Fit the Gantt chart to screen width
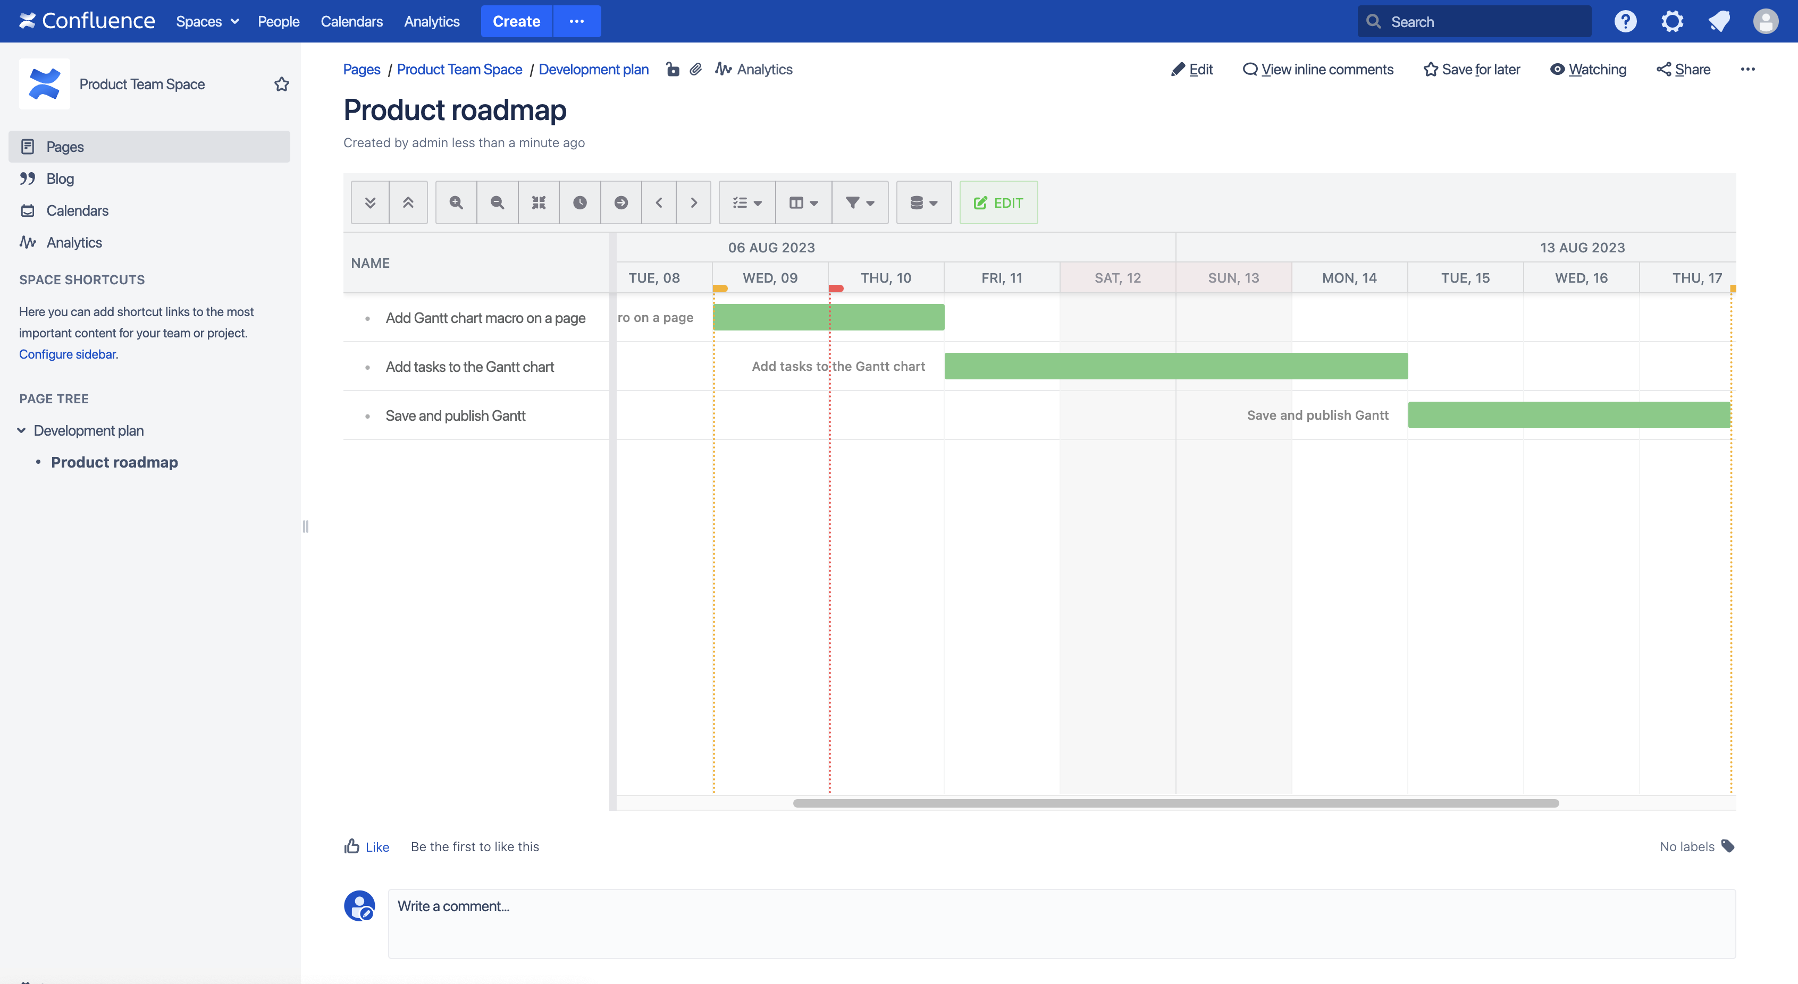The image size is (1798, 984). tap(538, 202)
